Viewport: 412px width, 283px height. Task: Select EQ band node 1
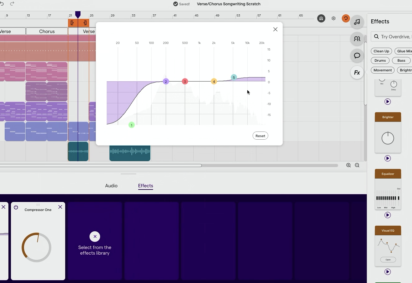coord(132,125)
